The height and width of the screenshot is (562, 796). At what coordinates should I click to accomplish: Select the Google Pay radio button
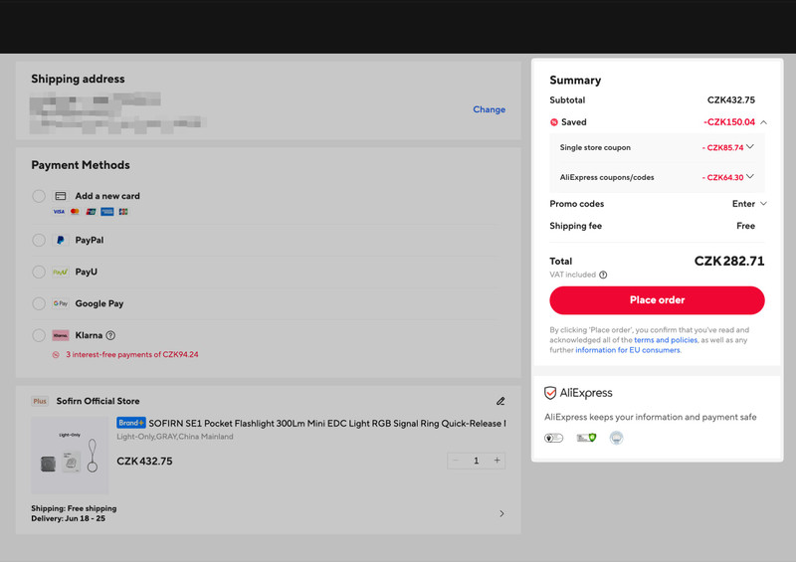(x=39, y=303)
